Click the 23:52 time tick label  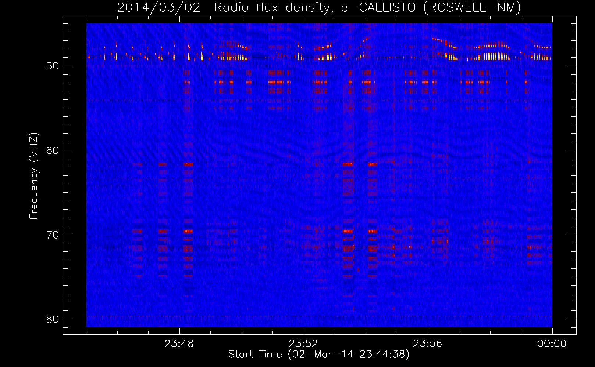(303, 344)
